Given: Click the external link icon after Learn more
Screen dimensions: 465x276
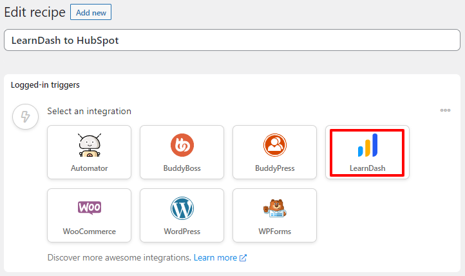Looking at the screenshot, I should click(x=243, y=258).
